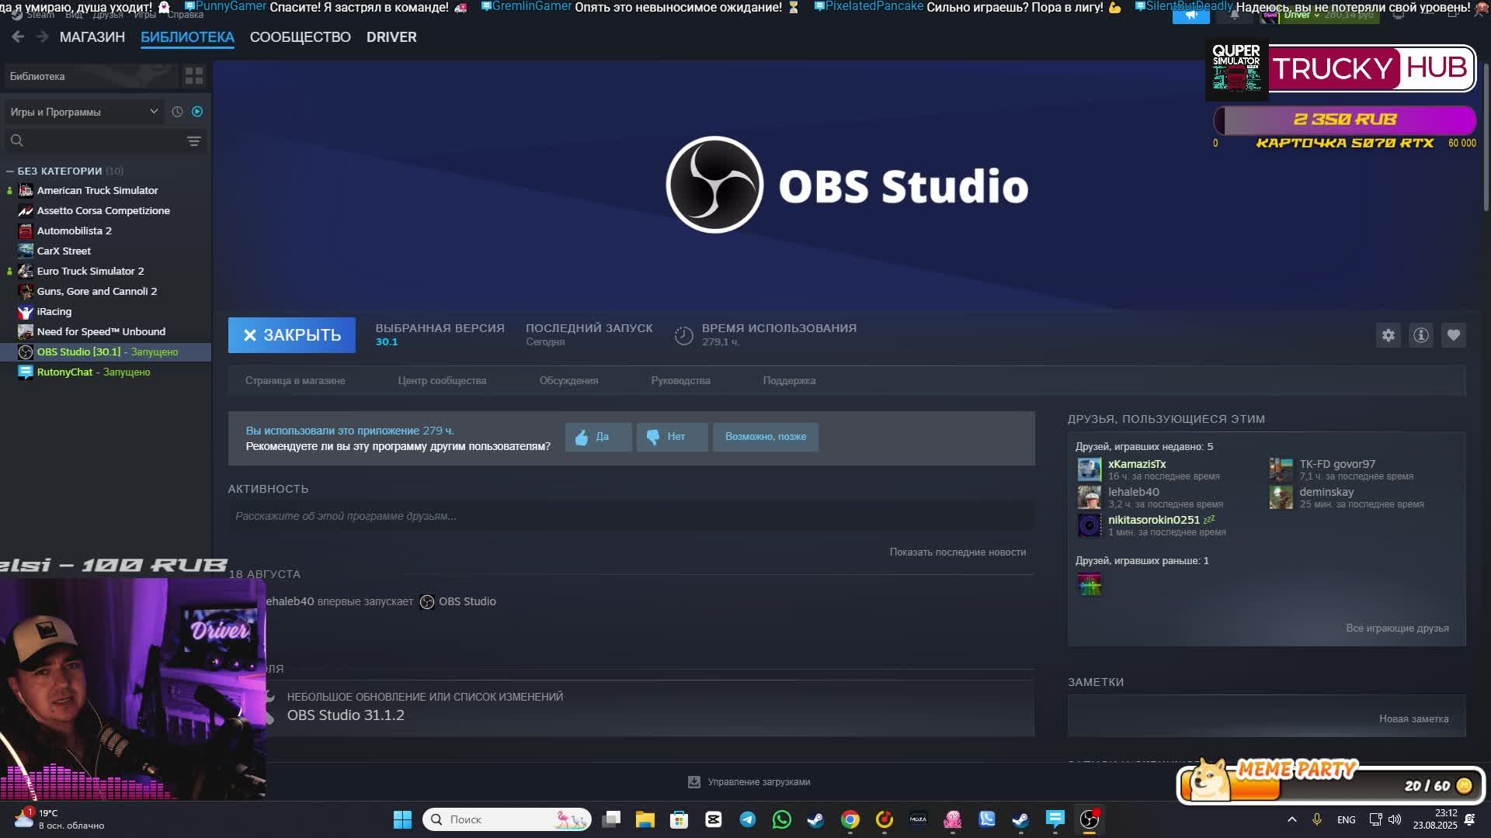This screenshot has width=1491, height=838.
Task: Open the taskbar volume control
Action: 1395,819
